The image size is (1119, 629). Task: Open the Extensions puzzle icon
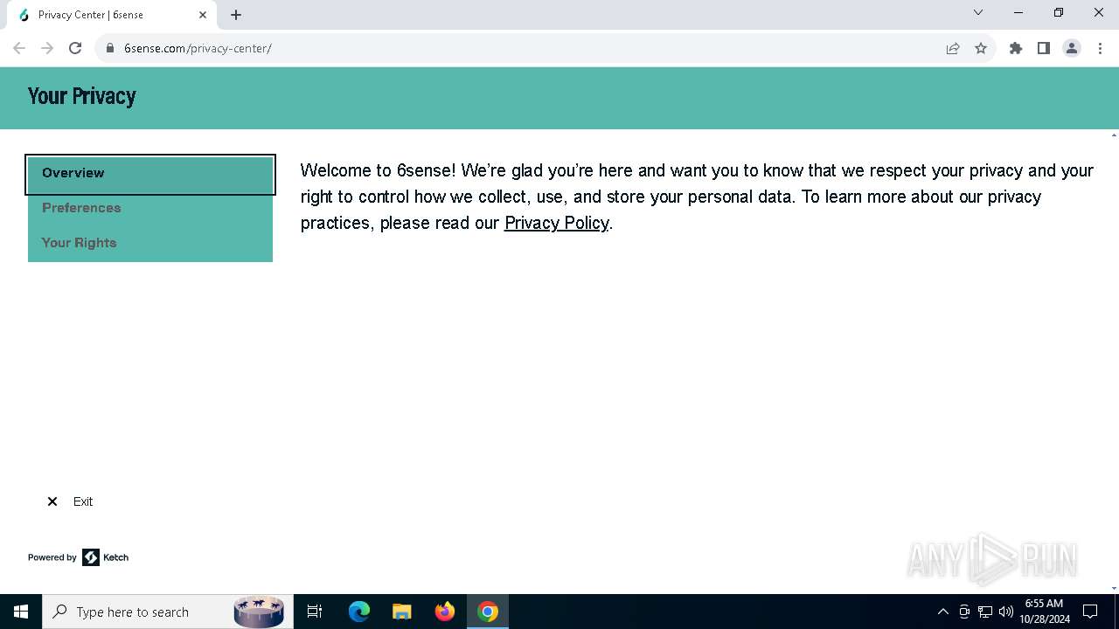[x=1016, y=48]
